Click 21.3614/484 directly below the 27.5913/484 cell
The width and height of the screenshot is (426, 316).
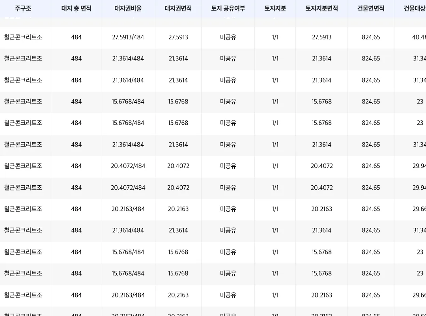coord(128,58)
